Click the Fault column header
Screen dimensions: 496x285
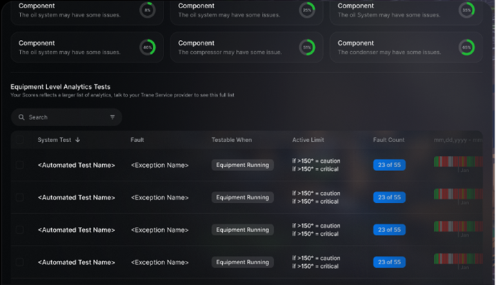tap(137, 140)
